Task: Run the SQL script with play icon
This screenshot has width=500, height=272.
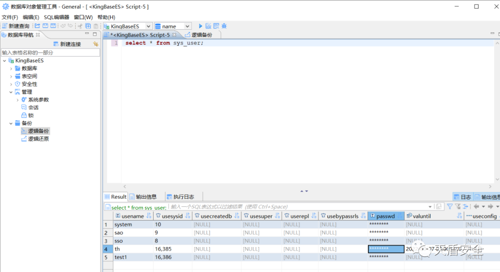Action: coord(200,26)
